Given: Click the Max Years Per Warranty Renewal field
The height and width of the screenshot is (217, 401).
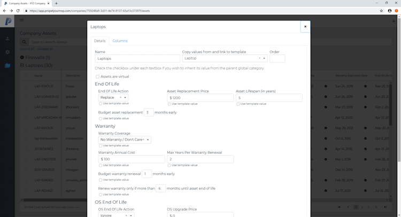Looking at the screenshot, I should (x=200, y=159).
